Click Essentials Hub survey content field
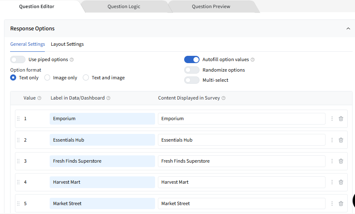Screen dimensions: 355x214 click(x=241, y=140)
